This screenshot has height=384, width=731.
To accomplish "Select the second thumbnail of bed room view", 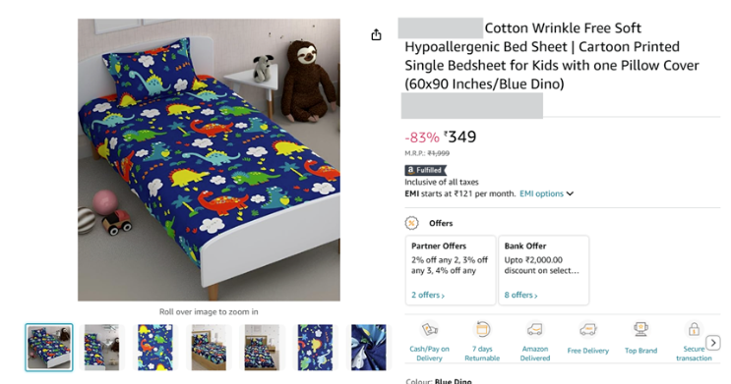I will point(101,348).
